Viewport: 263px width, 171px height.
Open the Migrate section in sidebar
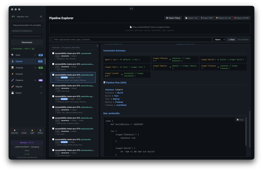pos(27,86)
